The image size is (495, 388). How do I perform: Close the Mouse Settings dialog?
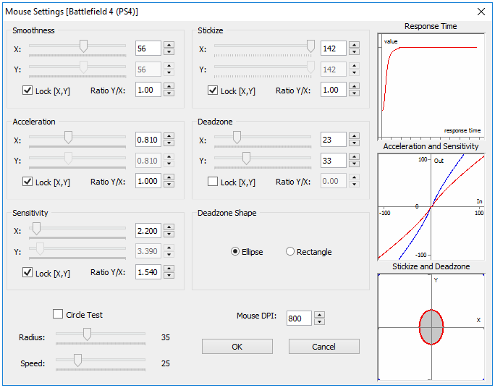pos(481,12)
